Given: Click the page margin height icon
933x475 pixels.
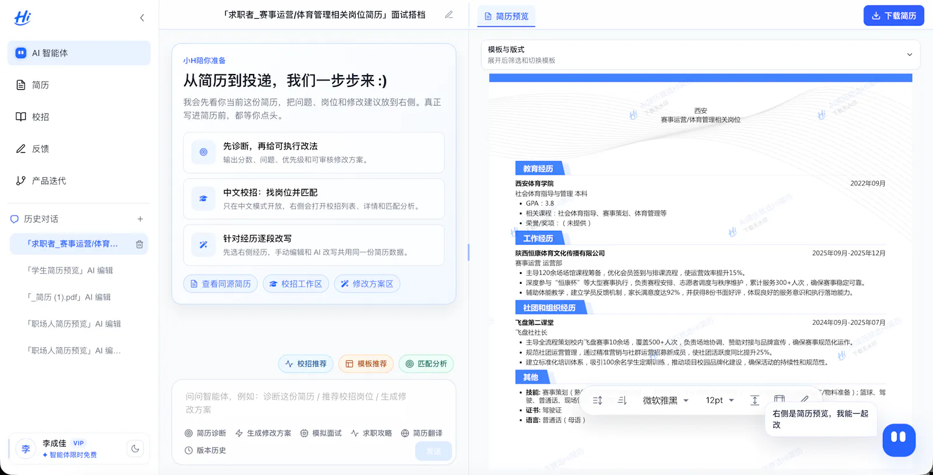Looking at the screenshot, I should (755, 400).
